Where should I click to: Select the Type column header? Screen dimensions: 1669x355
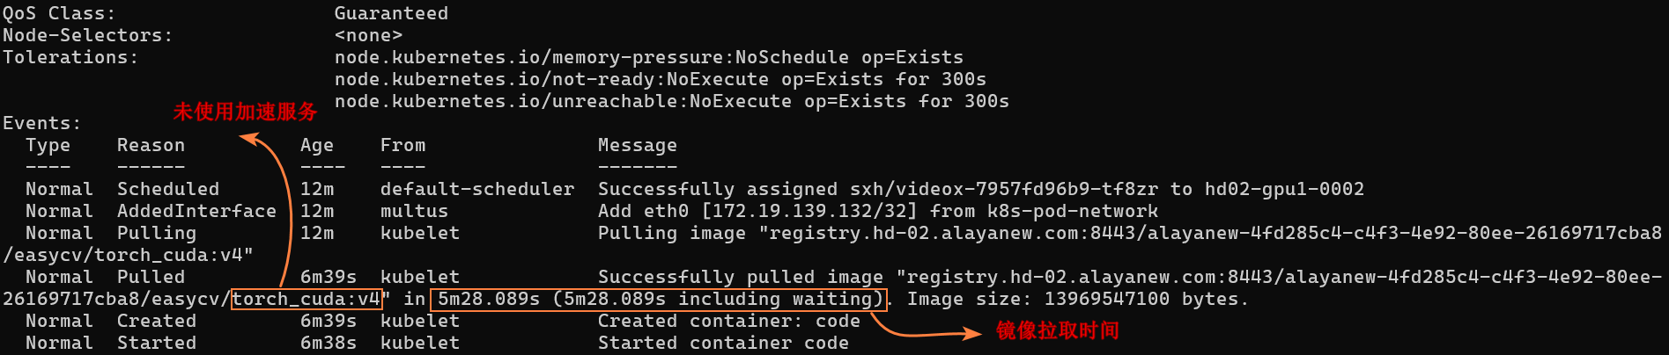(x=48, y=145)
